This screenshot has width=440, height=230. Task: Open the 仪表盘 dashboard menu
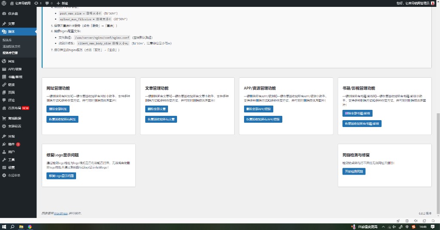point(13,13)
